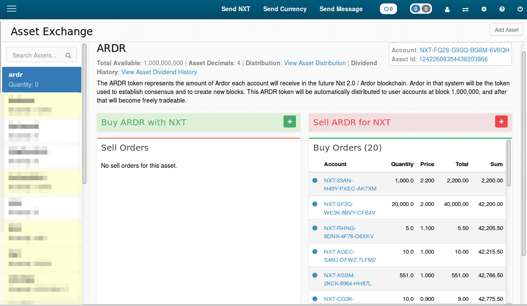Open buyer account NXT-AGEC-S46U-DFWZ-7LFM2

click(350, 256)
